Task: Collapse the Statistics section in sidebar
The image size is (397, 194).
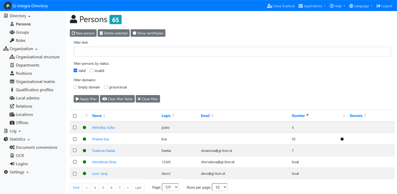Action: click(x=17, y=139)
